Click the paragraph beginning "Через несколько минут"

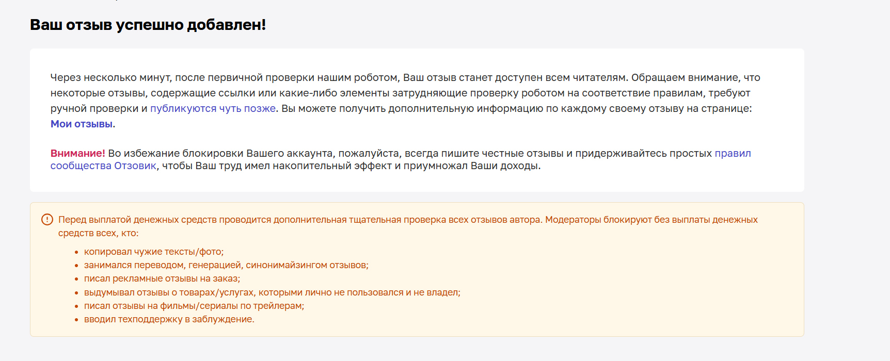[x=405, y=101]
